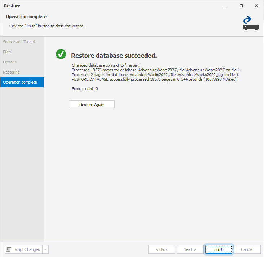Click the Next button
This screenshot has width=264, height=257.
click(x=190, y=249)
